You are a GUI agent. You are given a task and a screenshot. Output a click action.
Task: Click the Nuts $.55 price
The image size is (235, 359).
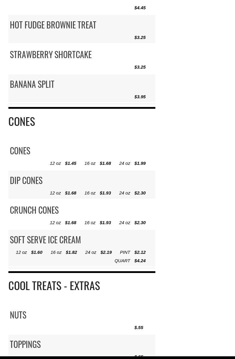point(139,328)
